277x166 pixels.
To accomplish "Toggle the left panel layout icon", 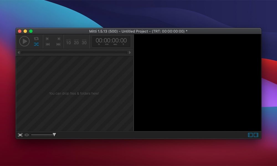I will (250, 135).
